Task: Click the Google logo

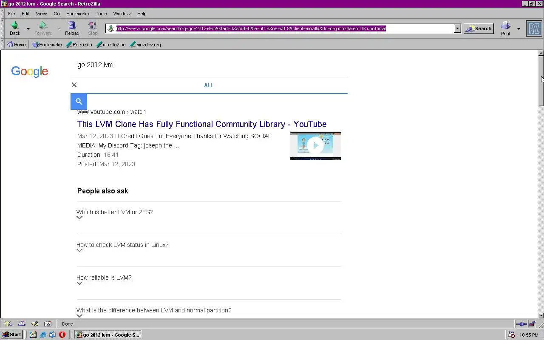Action: (x=29, y=71)
